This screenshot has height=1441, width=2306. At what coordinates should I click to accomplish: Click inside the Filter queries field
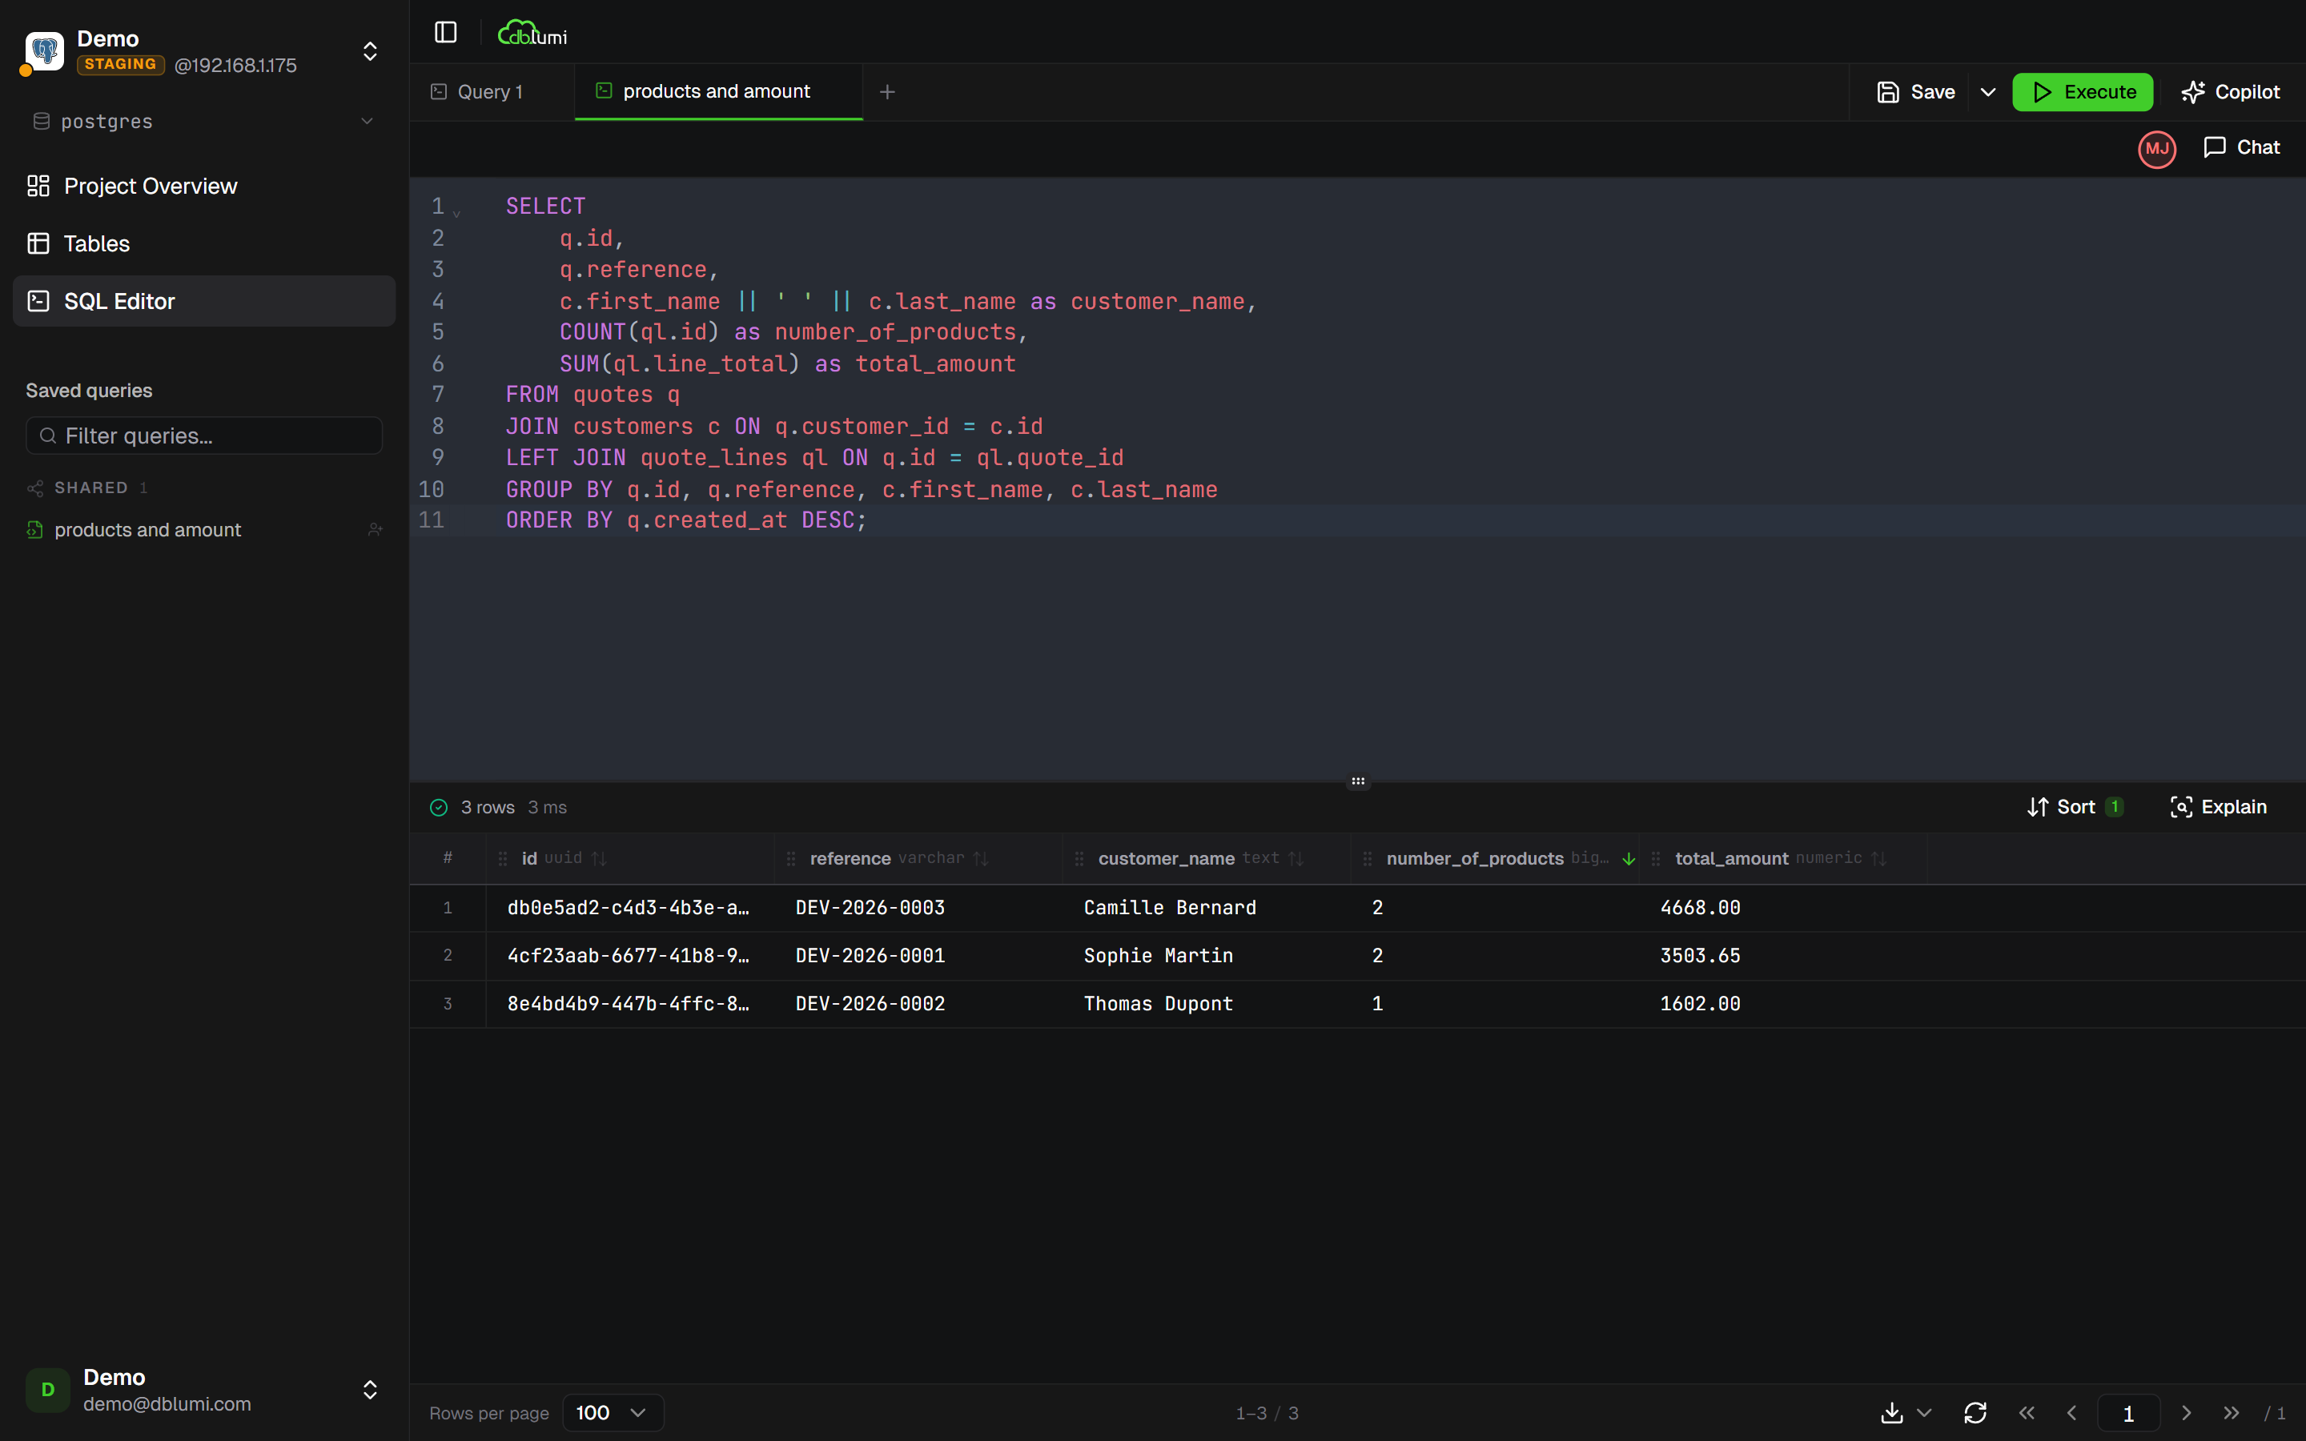(x=203, y=436)
